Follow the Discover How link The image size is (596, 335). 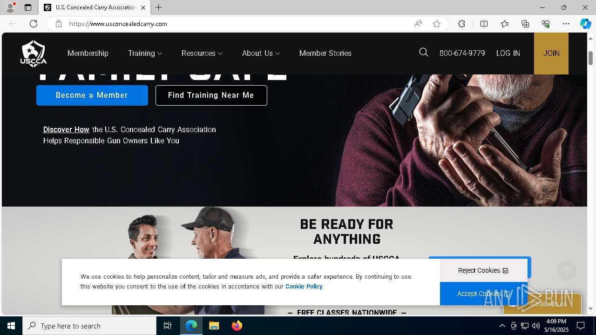click(66, 129)
